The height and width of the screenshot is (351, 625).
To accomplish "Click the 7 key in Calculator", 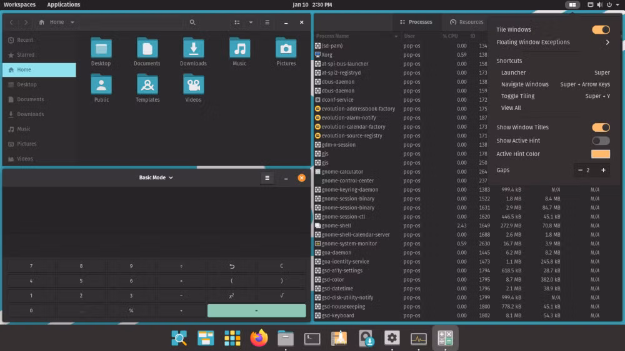I will tap(31, 266).
